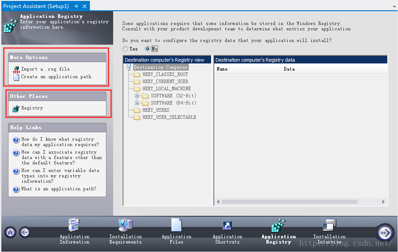Open Application Files page icon
The image size is (398, 252).
(x=176, y=225)
